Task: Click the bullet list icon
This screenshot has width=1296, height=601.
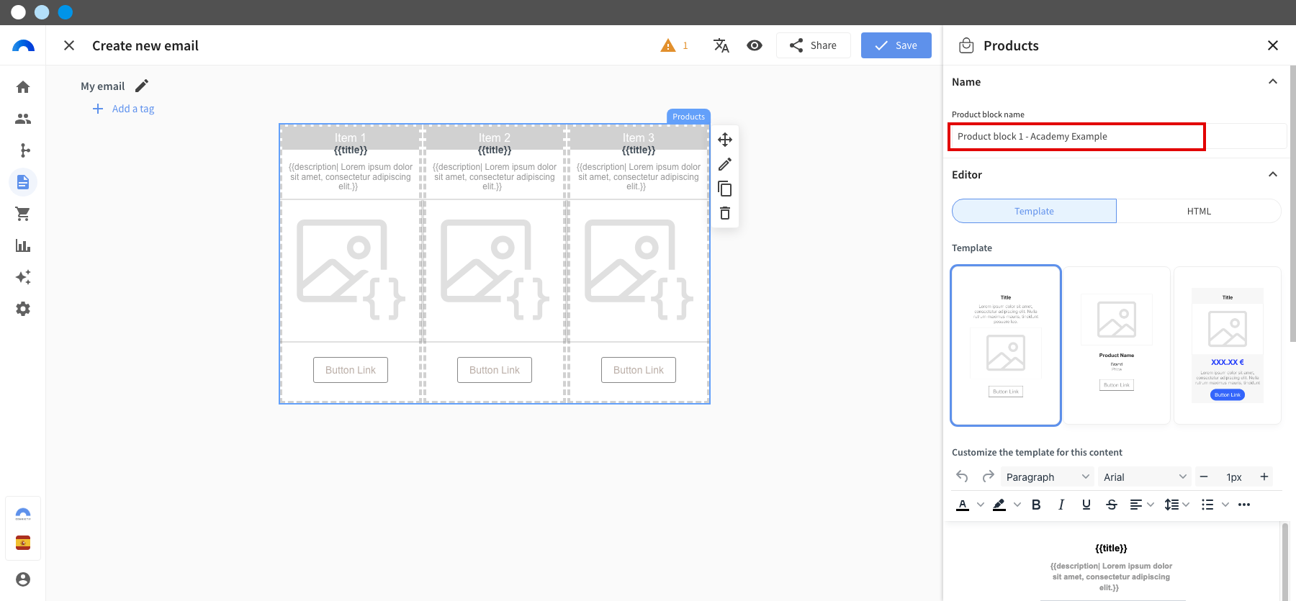Action: pyautogui.click(x=1207, y=505)
